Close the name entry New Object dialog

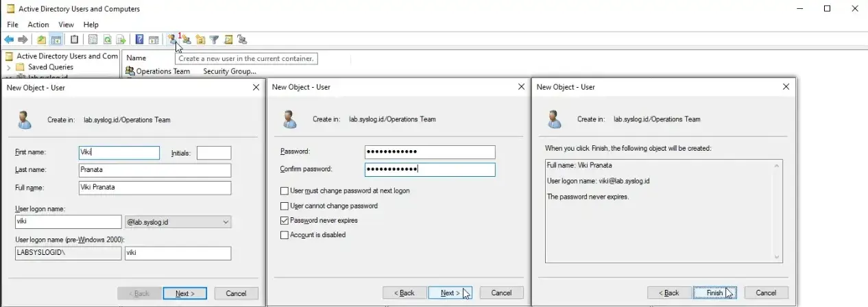coord(256,88)
